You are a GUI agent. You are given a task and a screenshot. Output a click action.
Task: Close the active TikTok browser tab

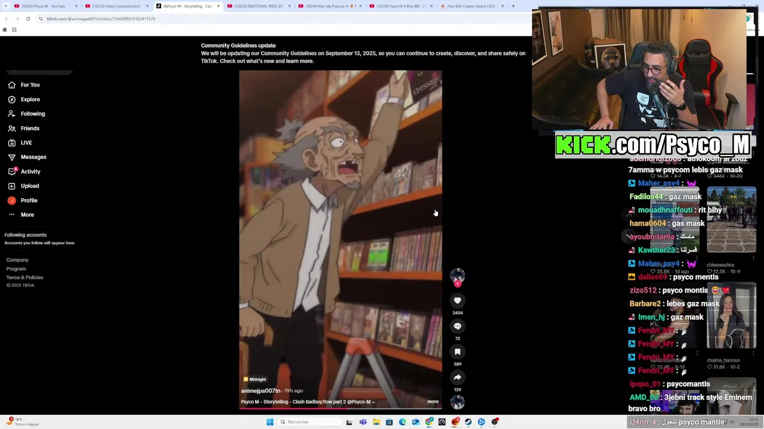point(218,6)
